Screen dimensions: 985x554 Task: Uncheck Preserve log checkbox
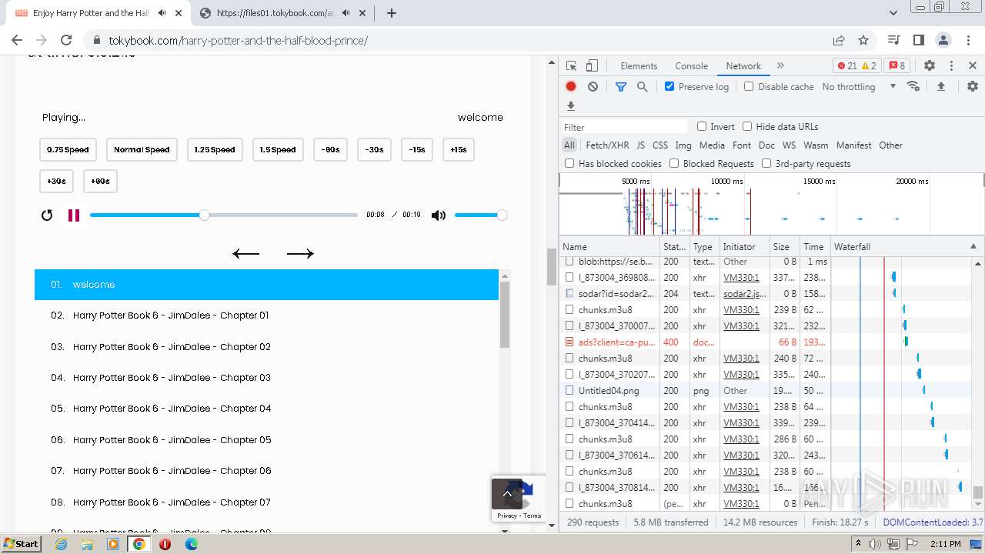[x=669, y=87]
